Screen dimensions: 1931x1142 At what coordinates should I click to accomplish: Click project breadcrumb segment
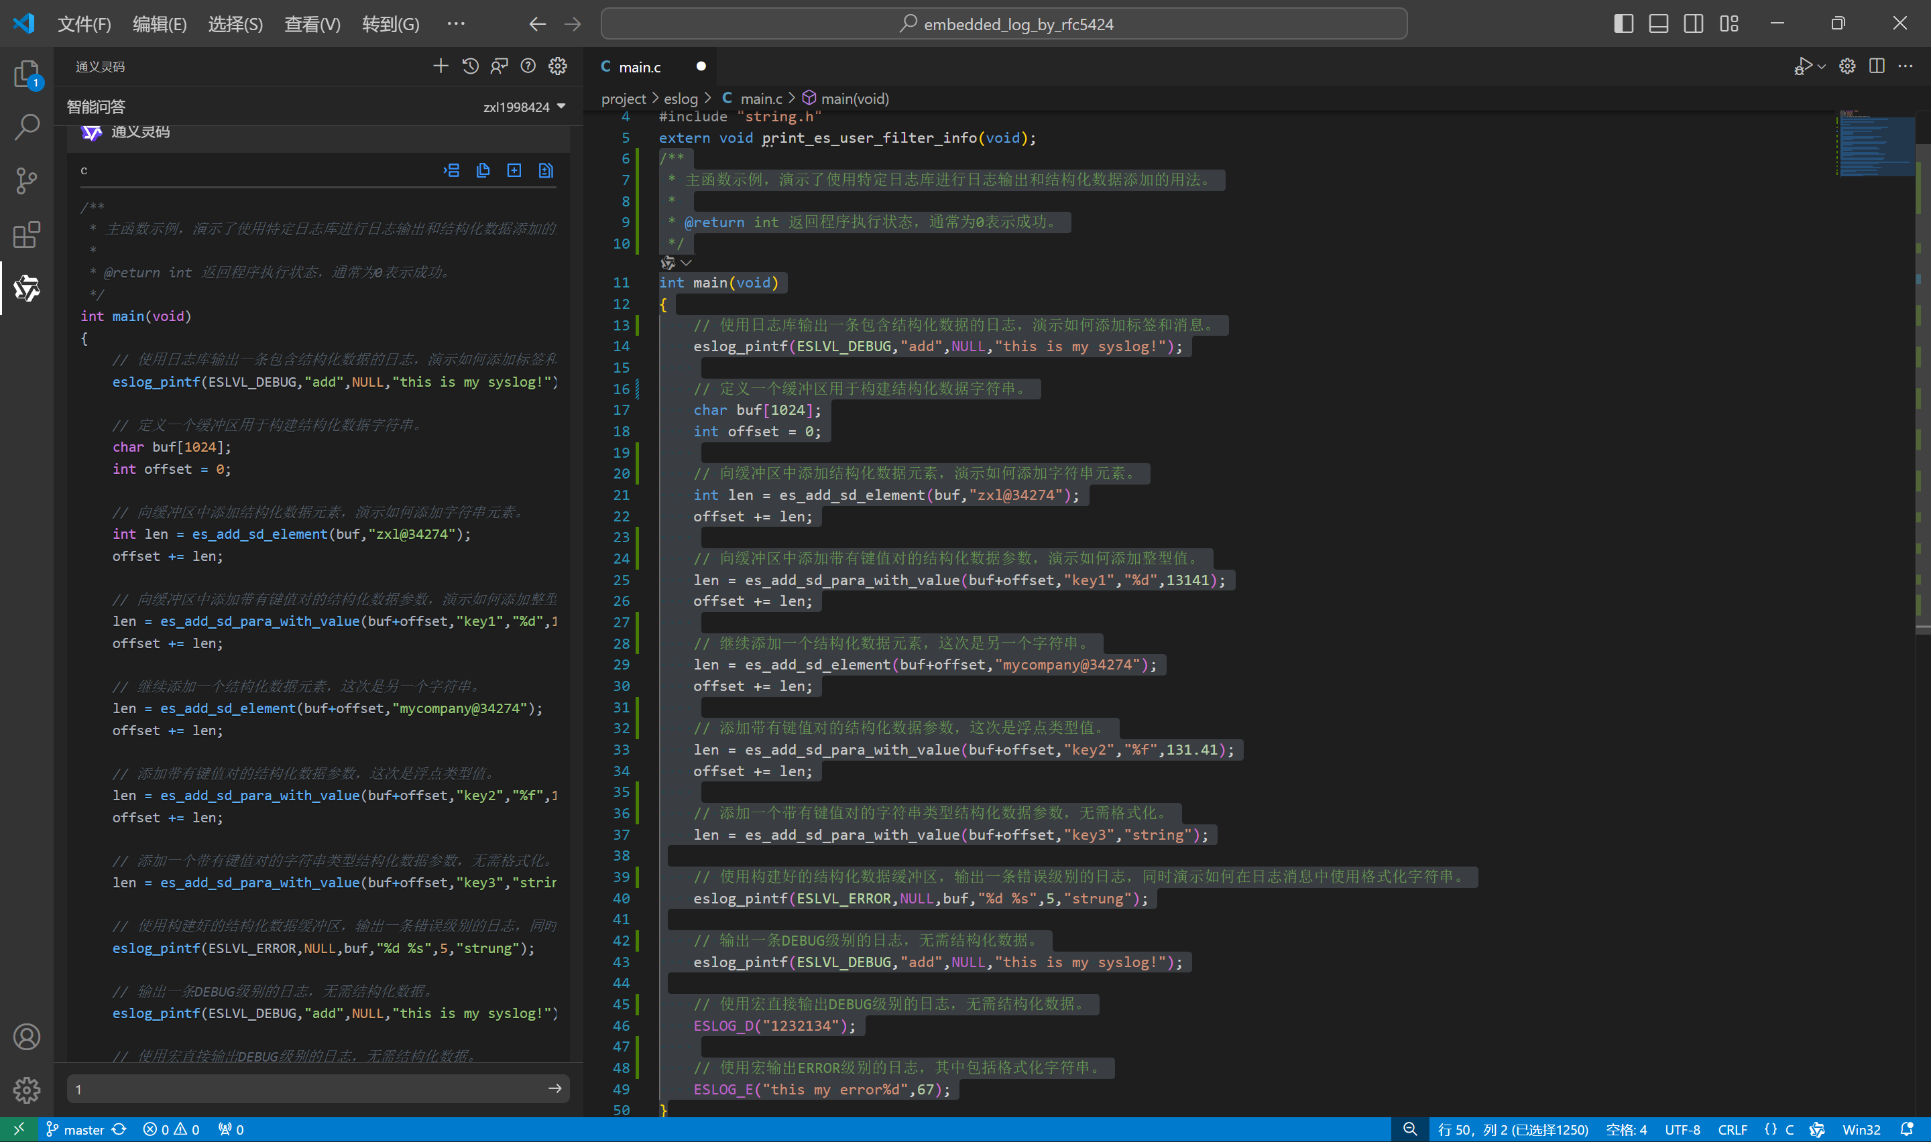[624, 99]
